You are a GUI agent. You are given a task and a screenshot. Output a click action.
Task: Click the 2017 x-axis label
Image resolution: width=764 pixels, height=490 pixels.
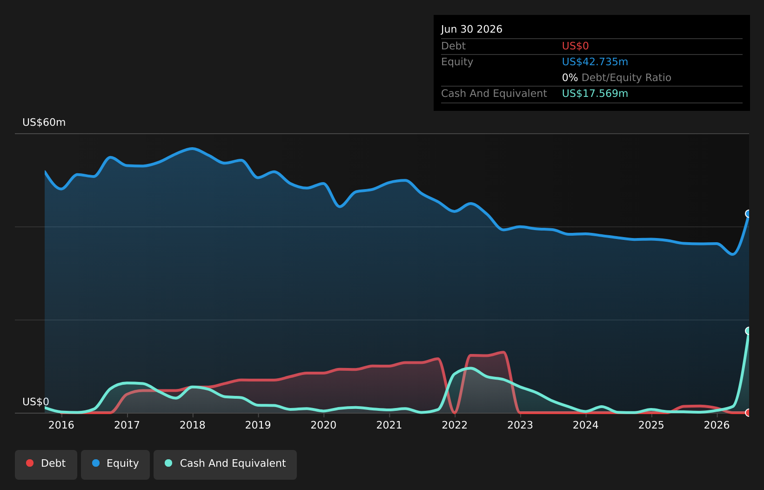pos(127,425)
